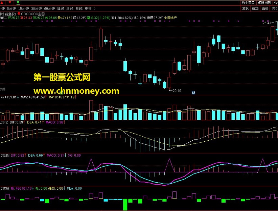Viewport: 278px width, 211px height.
Task: Click the 全国地产 sector label
Action: [x=170, y=18]
